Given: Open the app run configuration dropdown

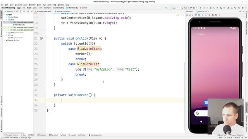Looking at the screenshot, I should (x=174, y=8).
